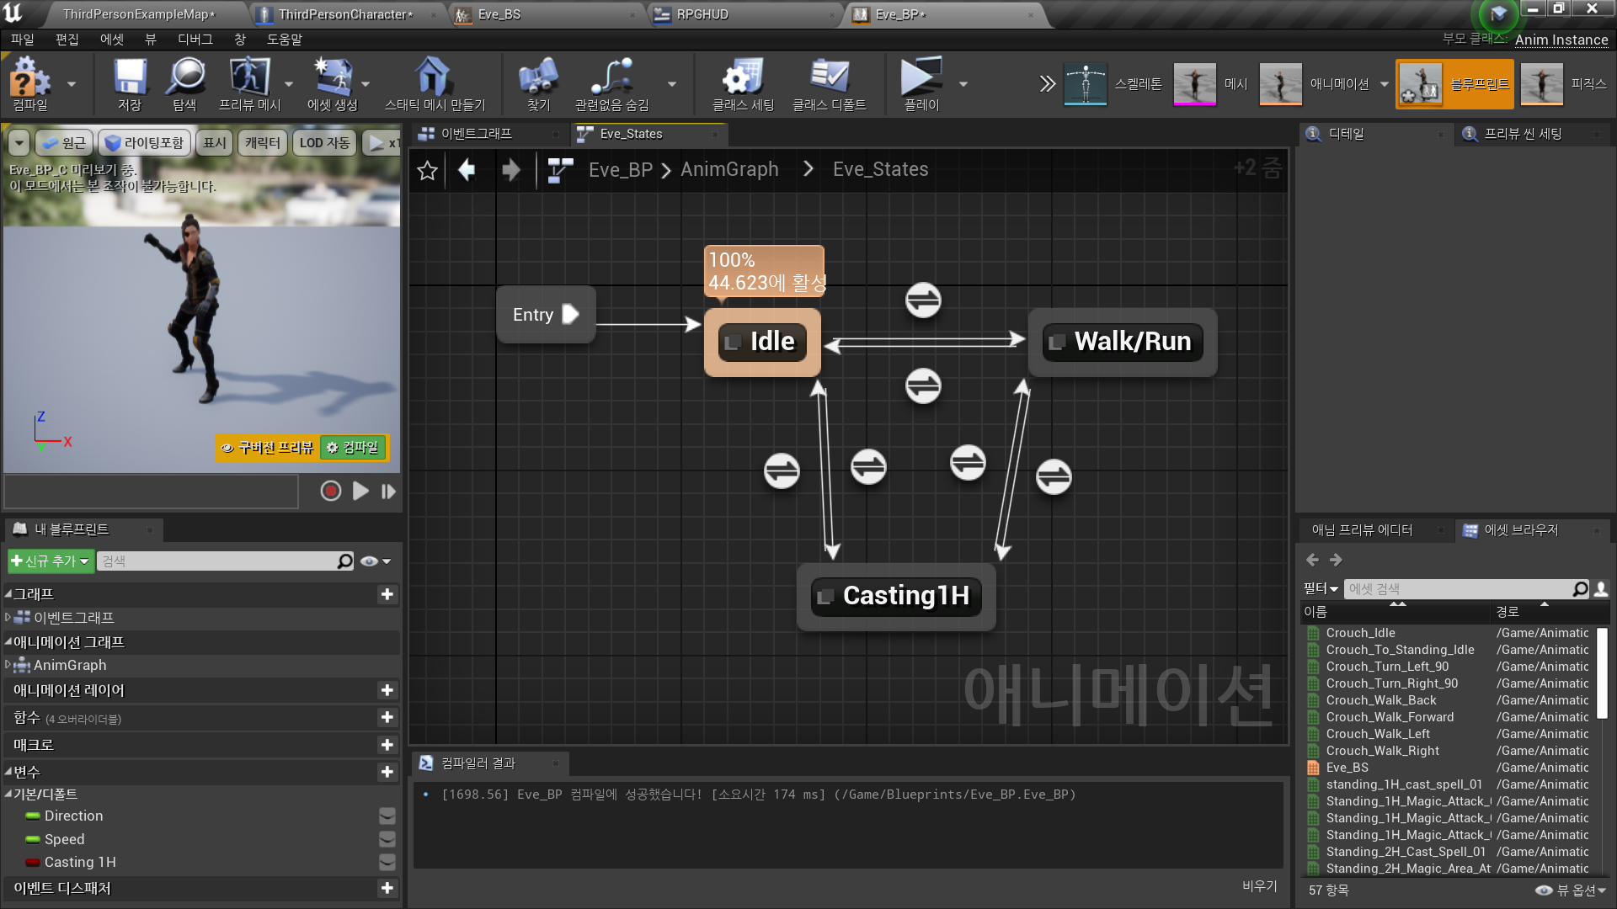Switch to the 이벤트그래프 tab

476,134
